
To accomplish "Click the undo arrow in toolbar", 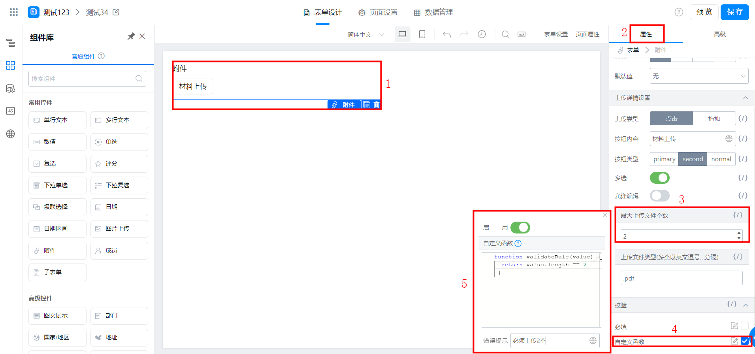I will pyautogui.click(x=447, y=34).
